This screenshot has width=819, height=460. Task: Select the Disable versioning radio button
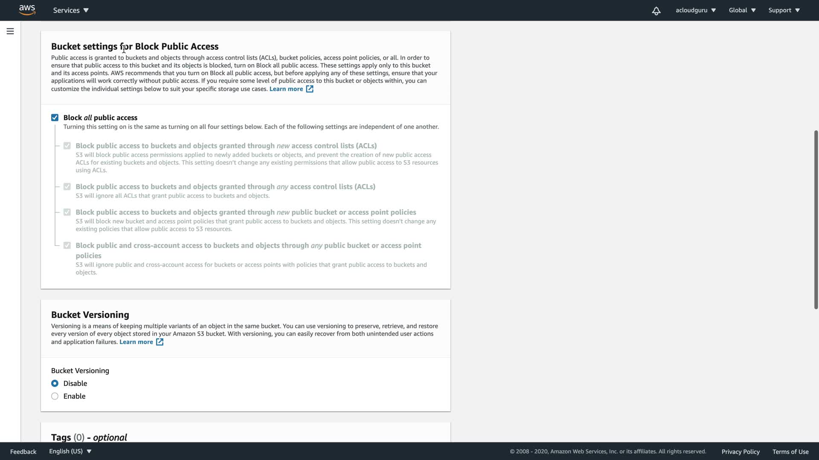click(x=55, y=383)
